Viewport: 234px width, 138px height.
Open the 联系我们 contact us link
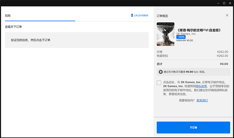[x=202, y=100]
